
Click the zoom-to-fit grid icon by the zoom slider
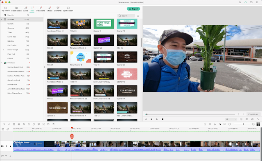coord(258,124)
